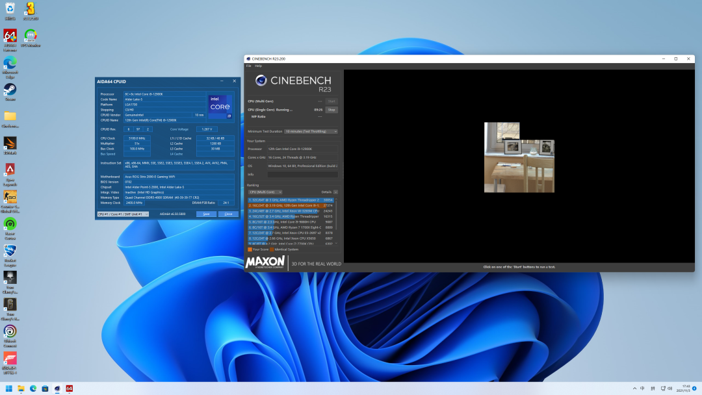Click the volume icon in system tray
The width and height of the screenshot is (702, 395).
point(669,389)
